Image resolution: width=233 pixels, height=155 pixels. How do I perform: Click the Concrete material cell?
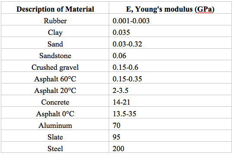click(x=55, y=101)
